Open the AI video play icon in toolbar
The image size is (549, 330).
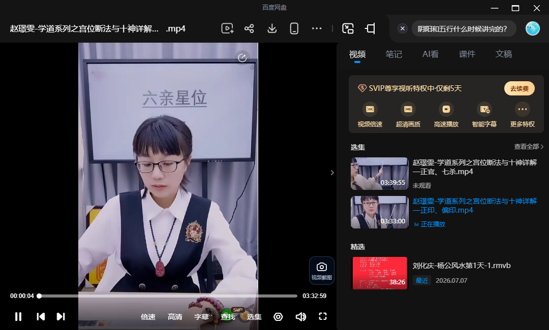point(227,28)
